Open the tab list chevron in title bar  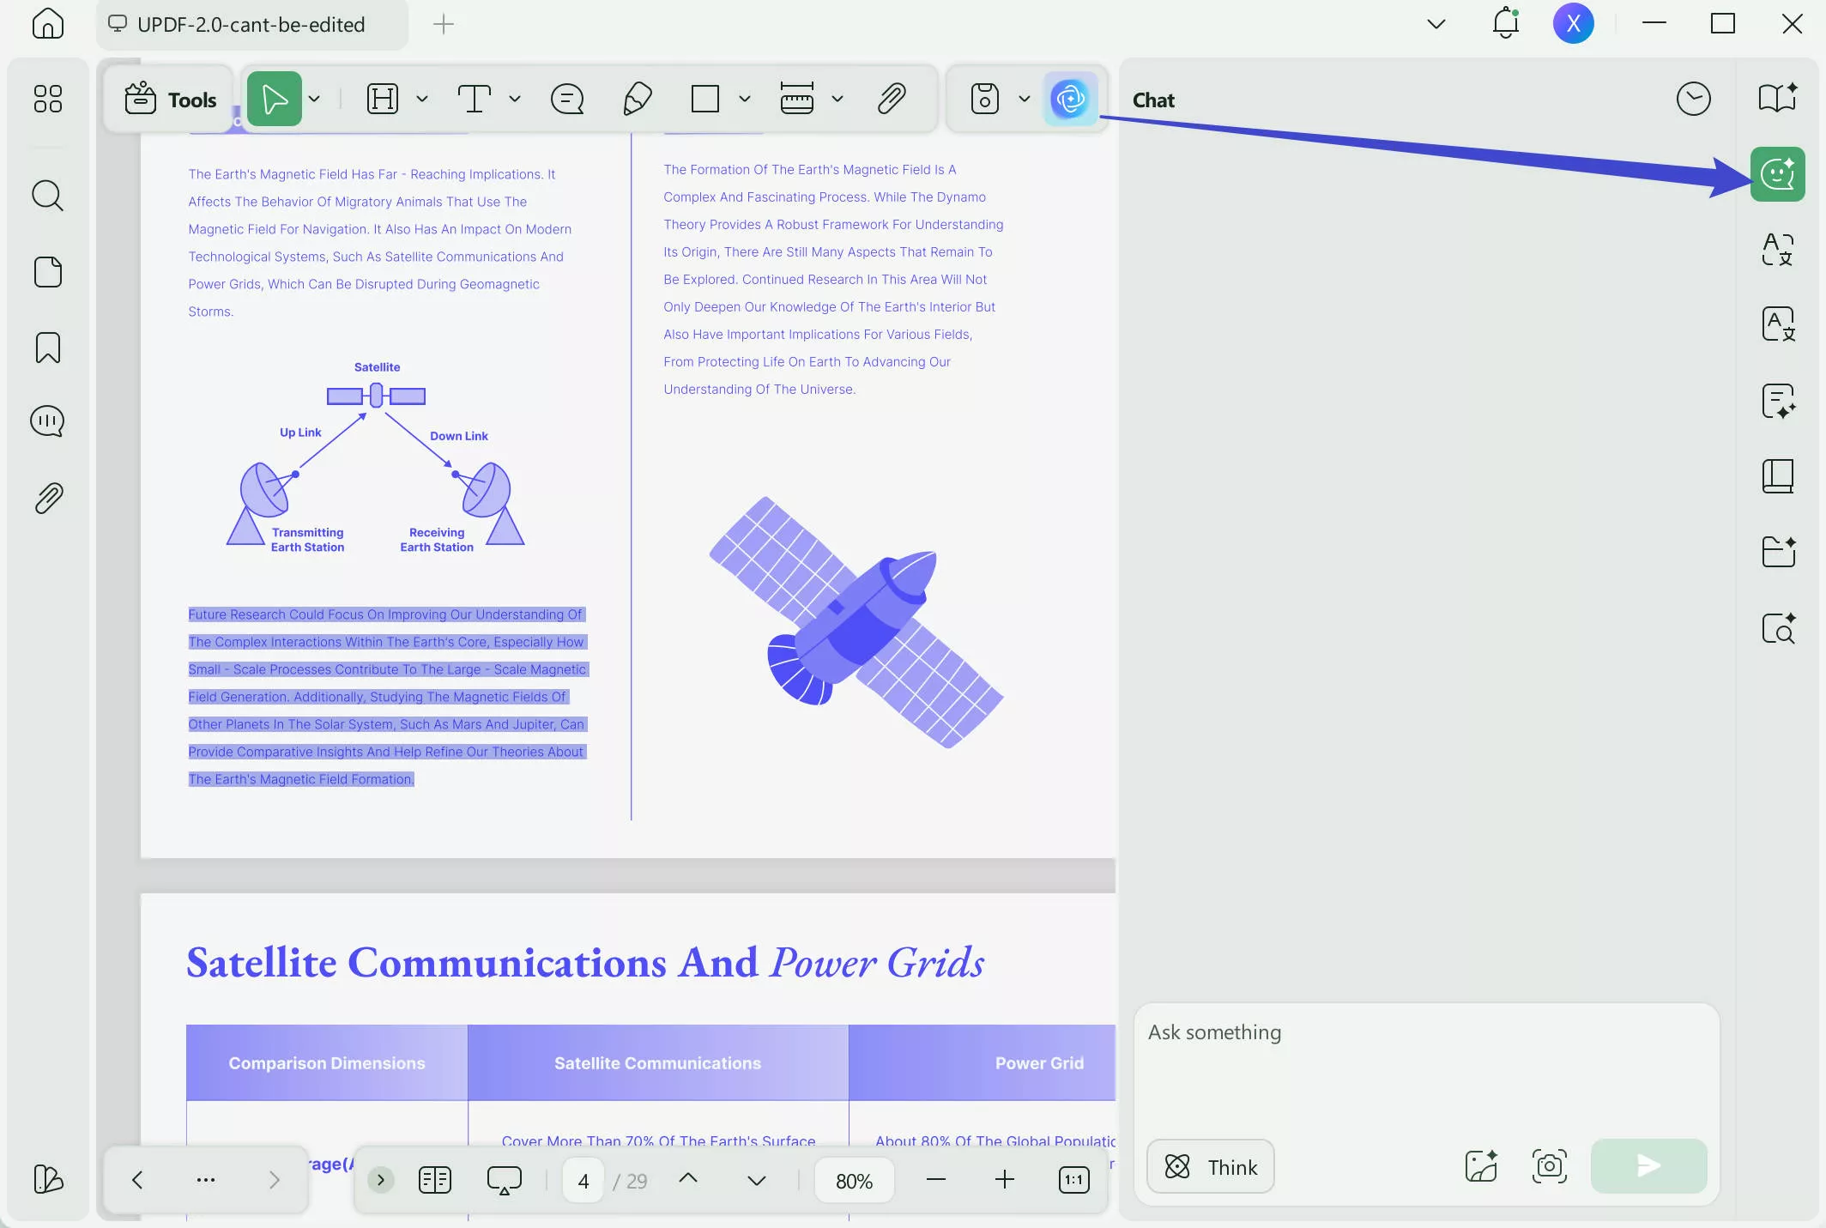point(1436,24)
